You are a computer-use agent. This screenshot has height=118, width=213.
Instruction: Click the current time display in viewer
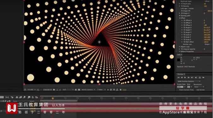click(x=48, y=90)
